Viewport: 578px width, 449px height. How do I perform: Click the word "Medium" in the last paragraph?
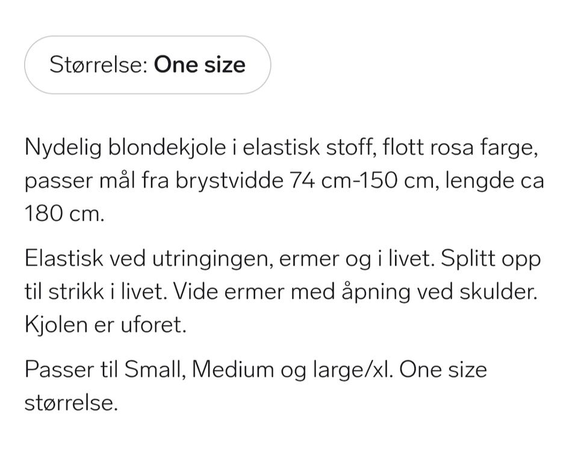click(233, 369)
